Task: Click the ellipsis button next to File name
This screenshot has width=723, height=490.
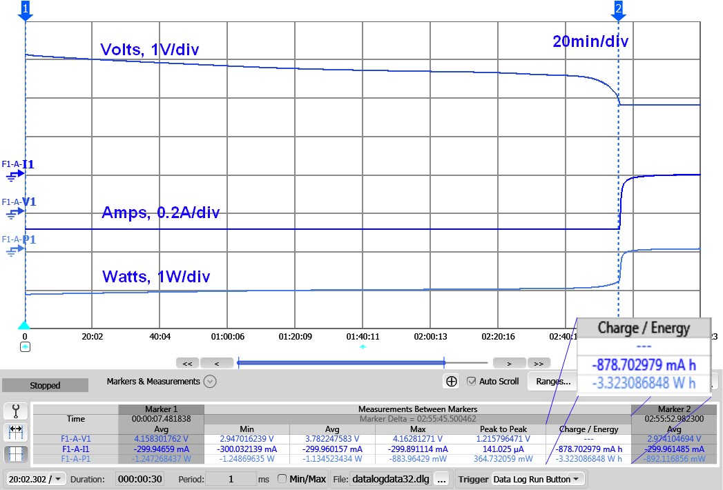Action: pyautogui.click(x=440, y=478)
